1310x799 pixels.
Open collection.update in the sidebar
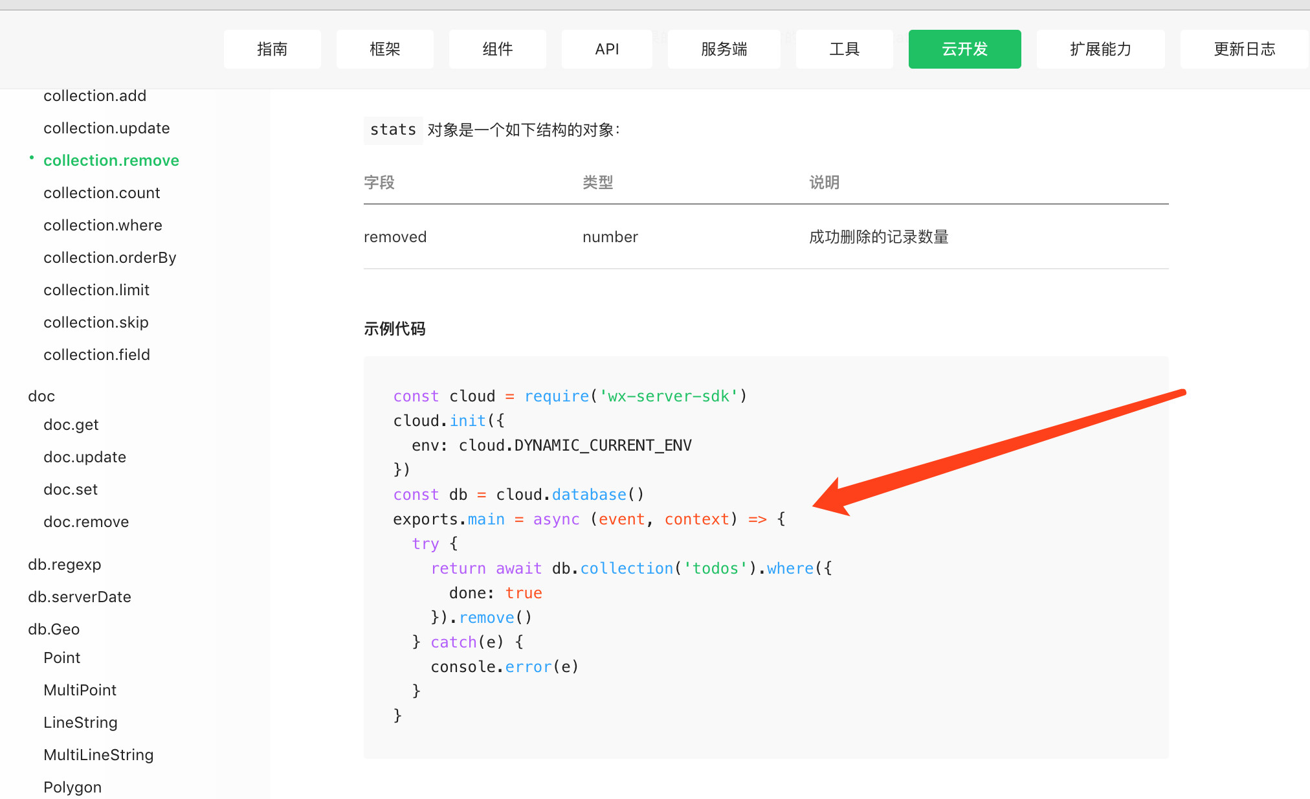click(x=106, y=128)
